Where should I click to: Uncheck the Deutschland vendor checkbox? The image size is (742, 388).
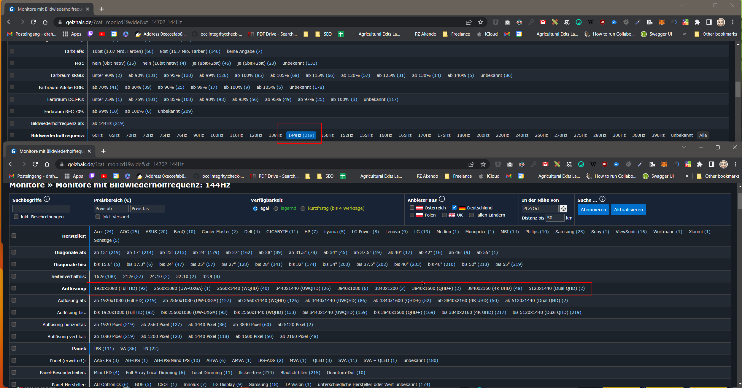coord(454,208)
